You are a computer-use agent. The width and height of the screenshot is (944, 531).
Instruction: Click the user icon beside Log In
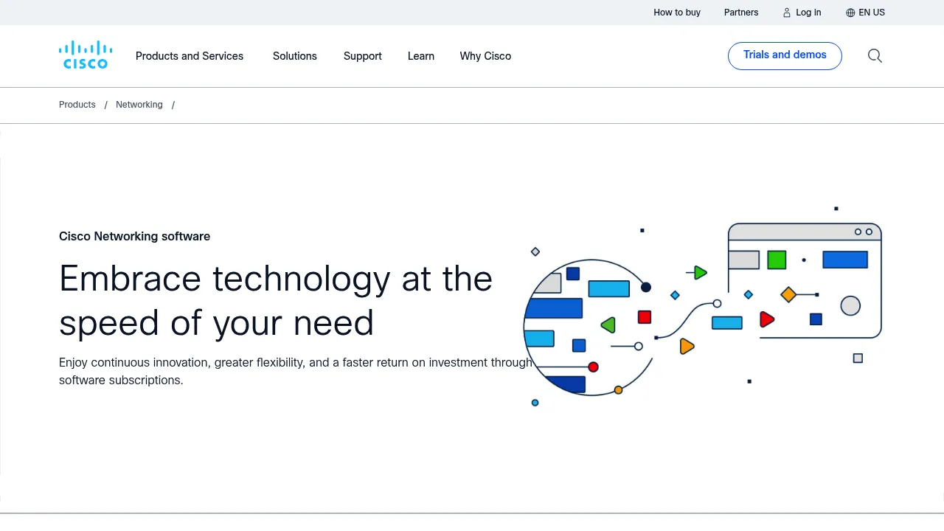click(787, 13)
